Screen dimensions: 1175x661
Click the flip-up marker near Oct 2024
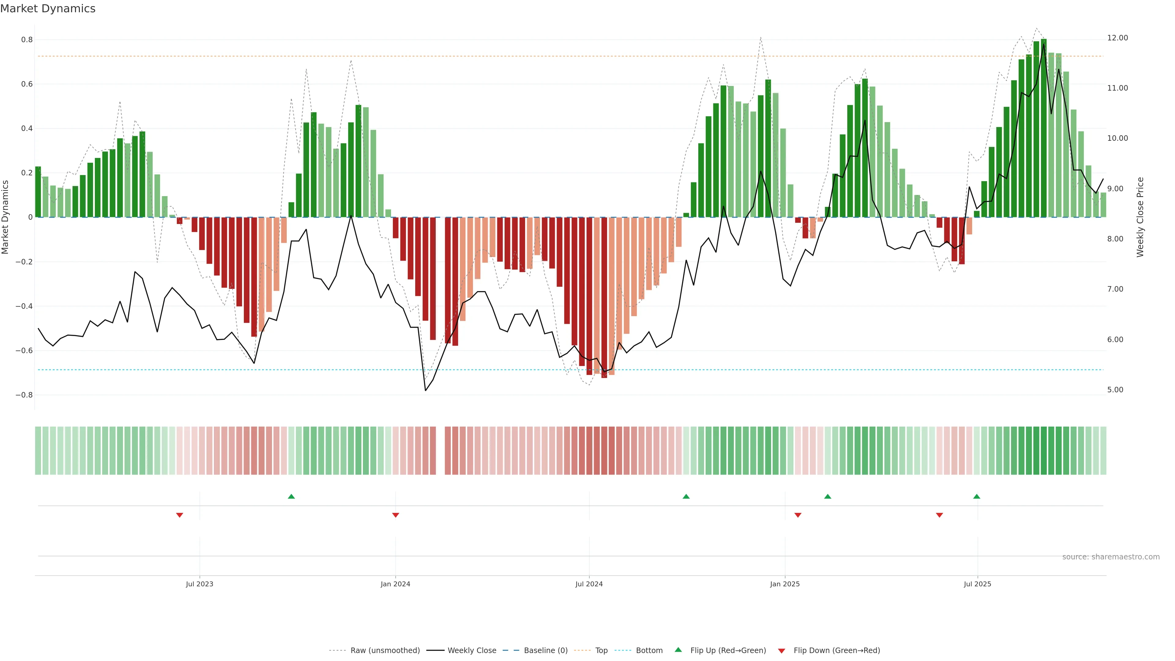point(686,496)
